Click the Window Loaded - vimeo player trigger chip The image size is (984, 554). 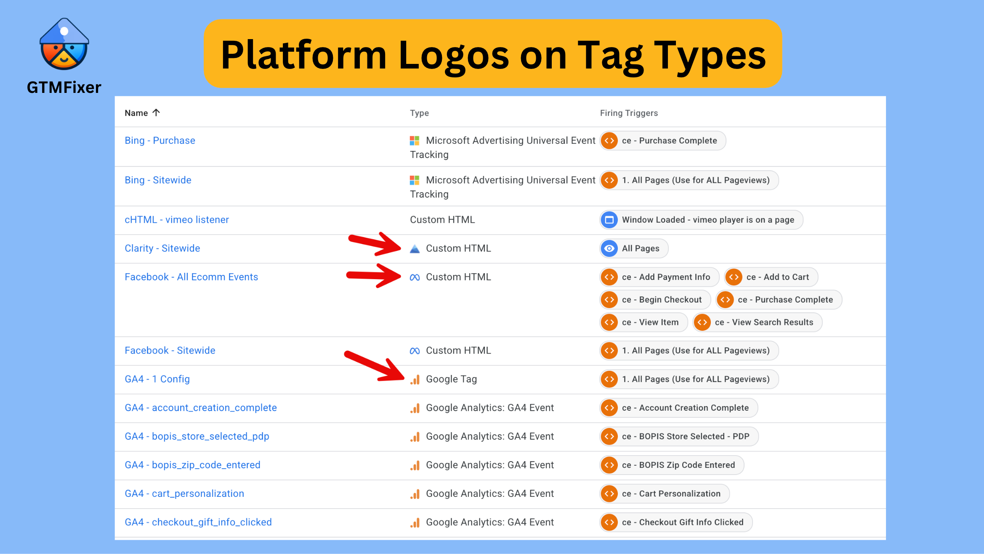(x=701, y=220)
